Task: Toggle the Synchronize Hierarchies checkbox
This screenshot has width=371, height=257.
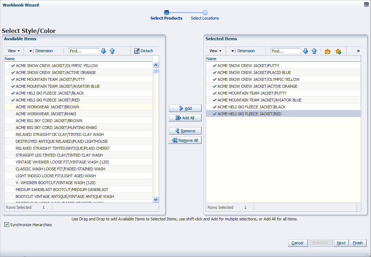Action: point(7,225)
